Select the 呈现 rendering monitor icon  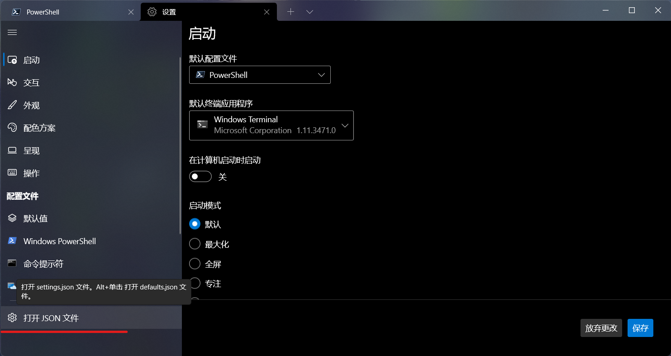[12, 150]
